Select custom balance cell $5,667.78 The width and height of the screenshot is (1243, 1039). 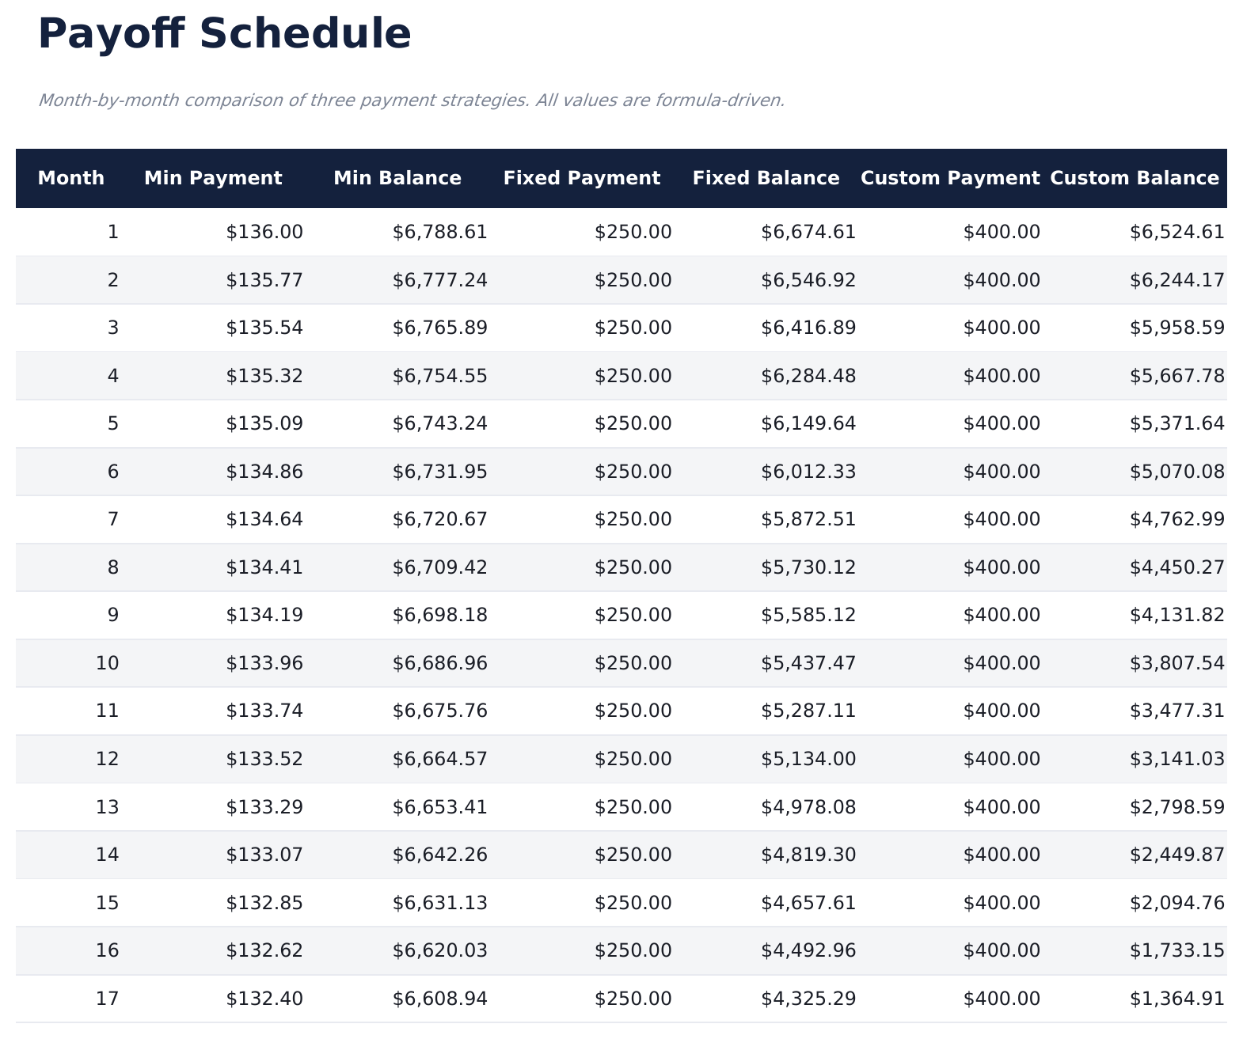click(x=1176, y=376)
